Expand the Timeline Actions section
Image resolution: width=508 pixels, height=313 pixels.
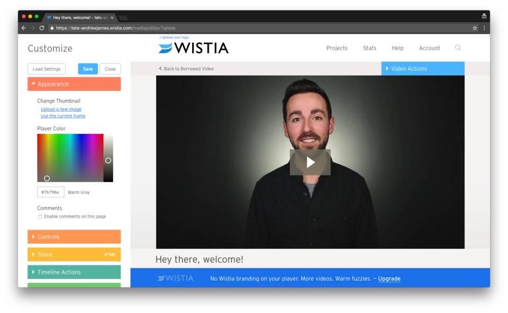tap(74, 272)
